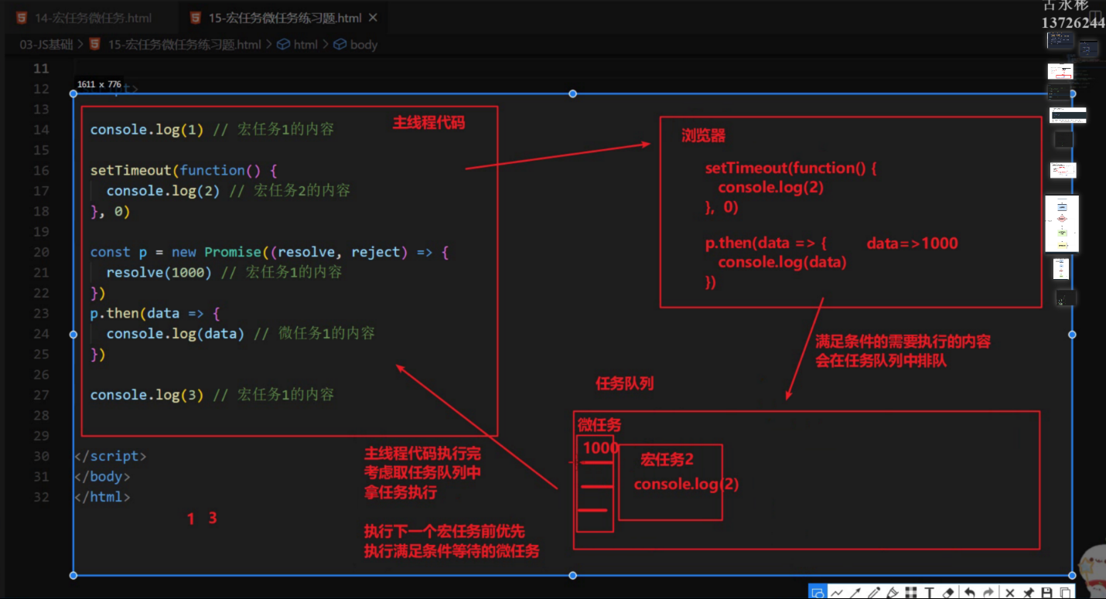Select the mosaic blur tool
1106x599 pixels.
(911, 593)
